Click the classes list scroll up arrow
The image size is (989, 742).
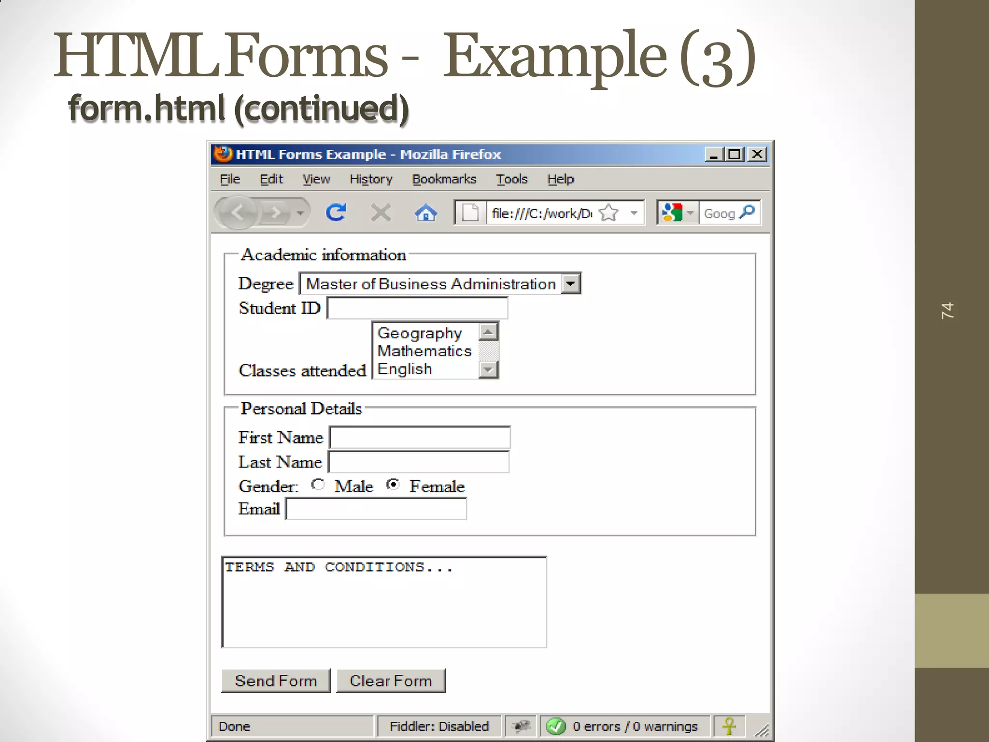pyautogui.click(x=488, y=332)
